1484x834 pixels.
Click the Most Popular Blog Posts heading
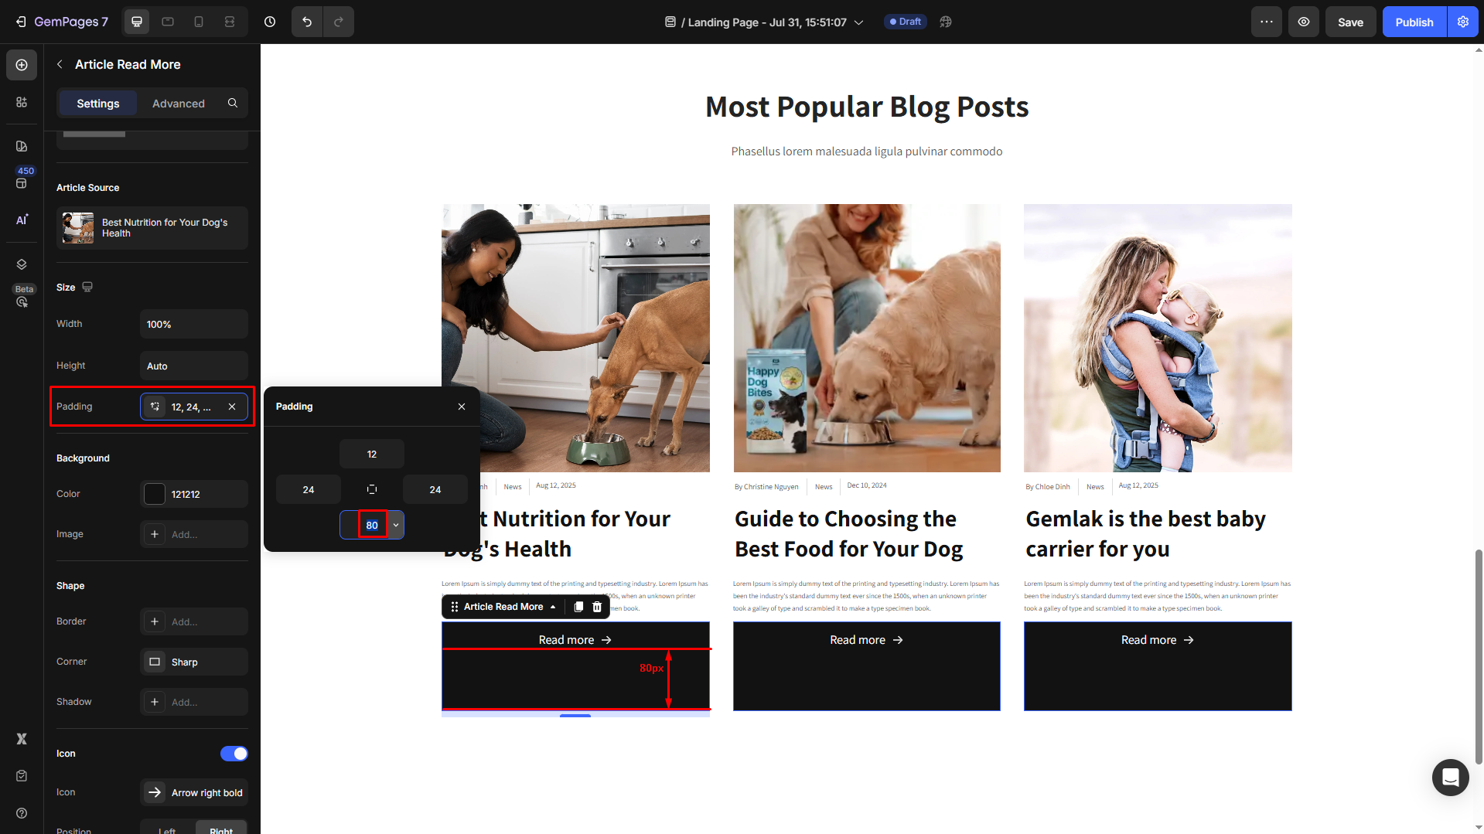[x=867, y=107]
